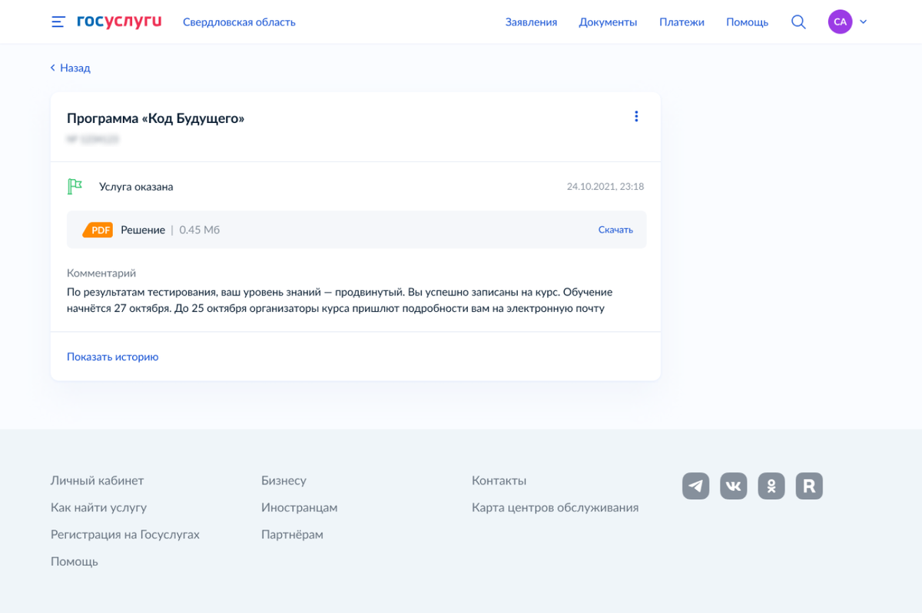Expand the profile dropdown arrow
This screenshot has height=613, width=922.
pos(863,22)
